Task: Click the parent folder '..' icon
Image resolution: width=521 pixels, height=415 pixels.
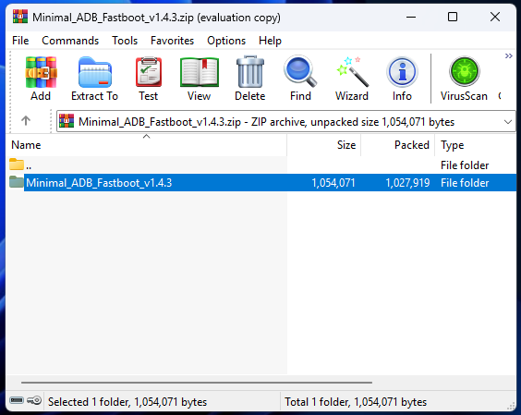Action: coord(17,165)
